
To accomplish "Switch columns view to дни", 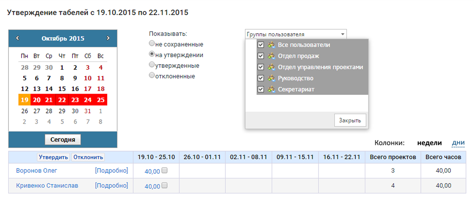I will (x=458, y=143).
